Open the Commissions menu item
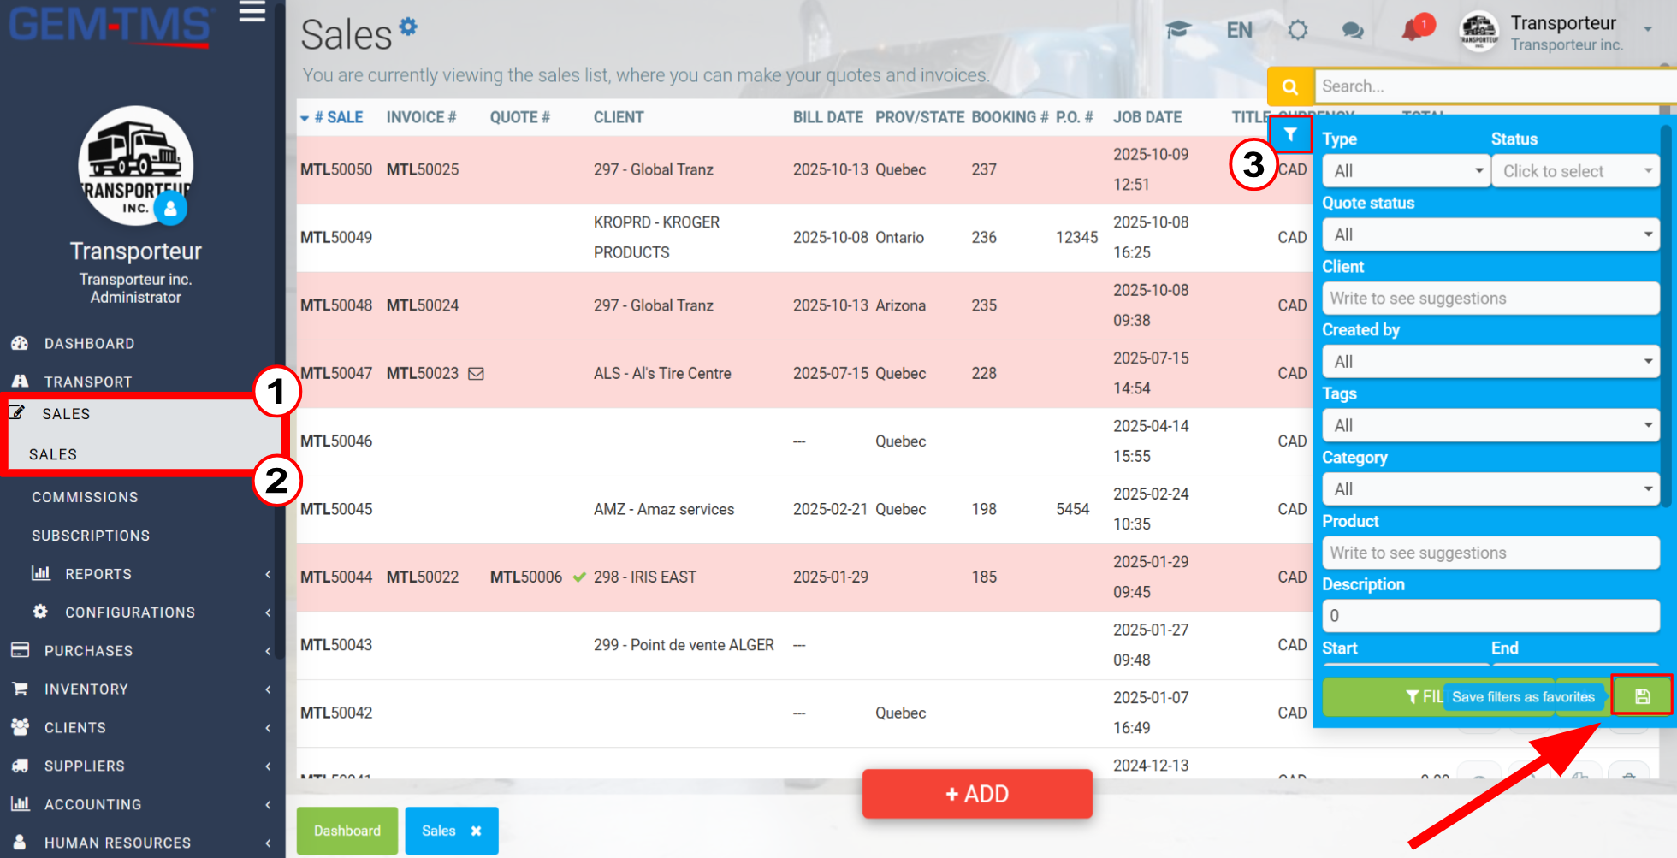The image size is (1677, 858). [x=85, y=497]
